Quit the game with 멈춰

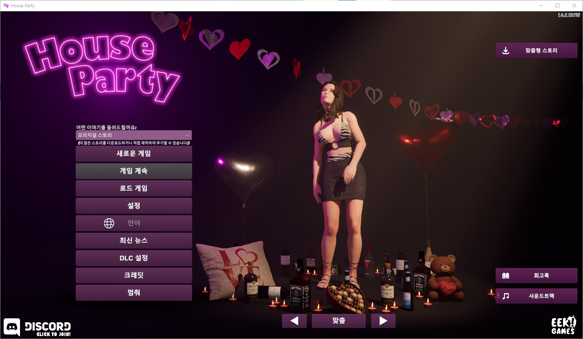pyautogui.click(x=134, y=293)
